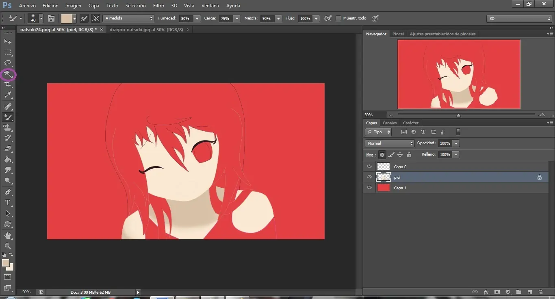Open the Humedad value dropdown

tap(197, 19)
